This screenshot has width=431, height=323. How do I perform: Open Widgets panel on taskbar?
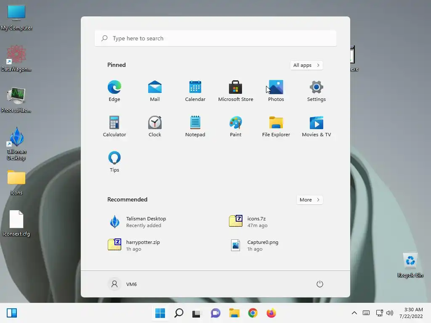12,313
